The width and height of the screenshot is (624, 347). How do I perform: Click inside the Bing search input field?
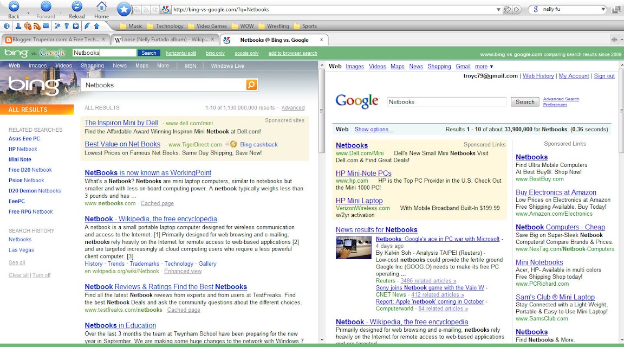pos(164,85)
